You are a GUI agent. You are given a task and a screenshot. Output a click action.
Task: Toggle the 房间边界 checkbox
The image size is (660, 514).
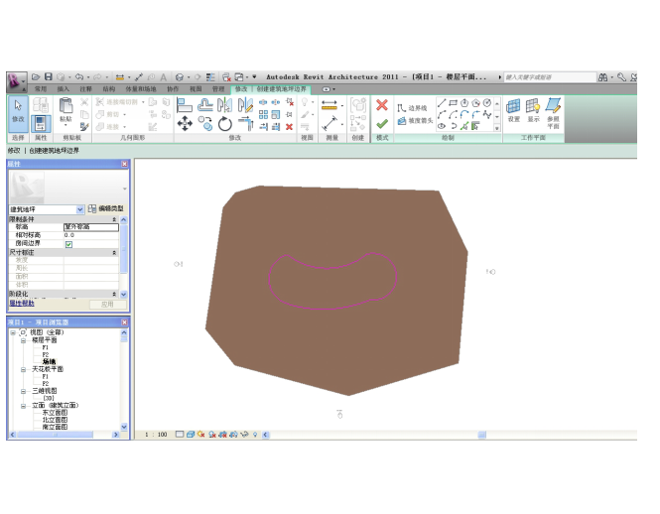point(68,244)
